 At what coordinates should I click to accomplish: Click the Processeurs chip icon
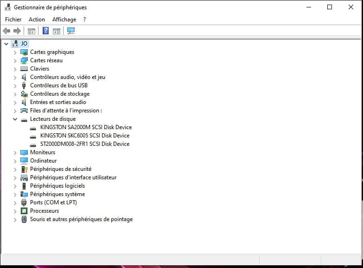coord(24,211)
